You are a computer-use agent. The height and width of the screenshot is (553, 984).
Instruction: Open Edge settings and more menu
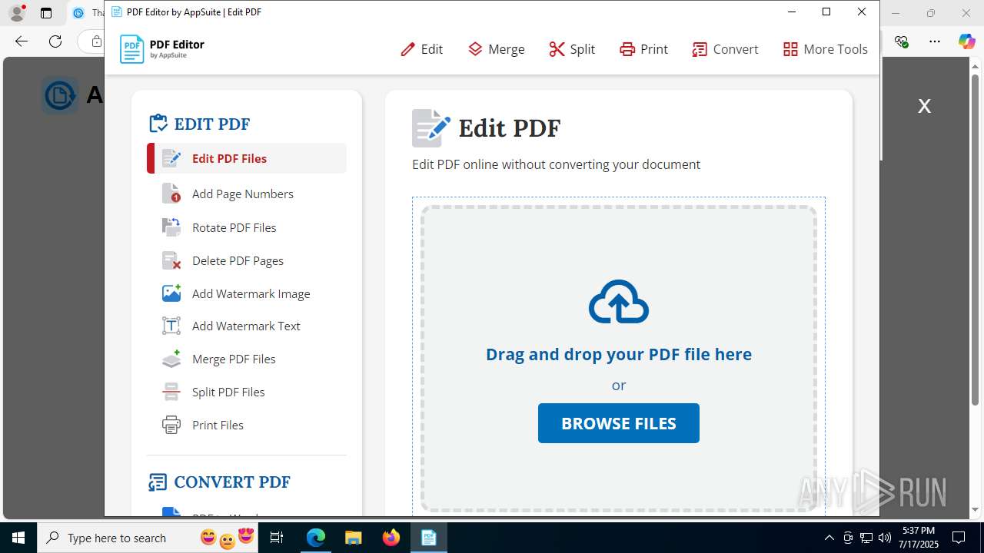point(934,41)
